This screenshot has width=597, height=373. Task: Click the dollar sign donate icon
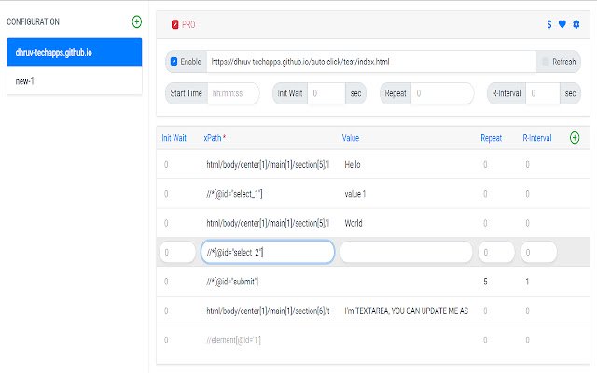pos(549,24)
